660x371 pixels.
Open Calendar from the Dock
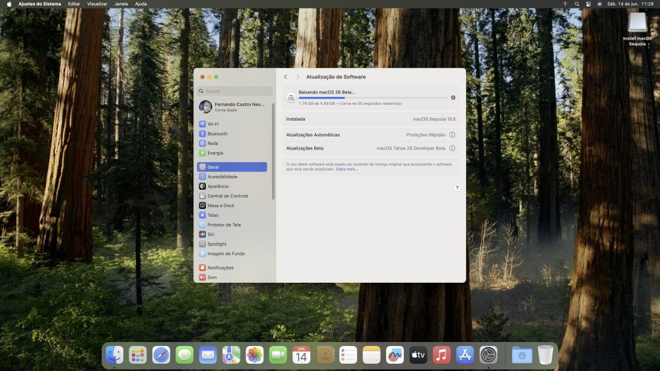pyautogui.click(x=302, y=355)
